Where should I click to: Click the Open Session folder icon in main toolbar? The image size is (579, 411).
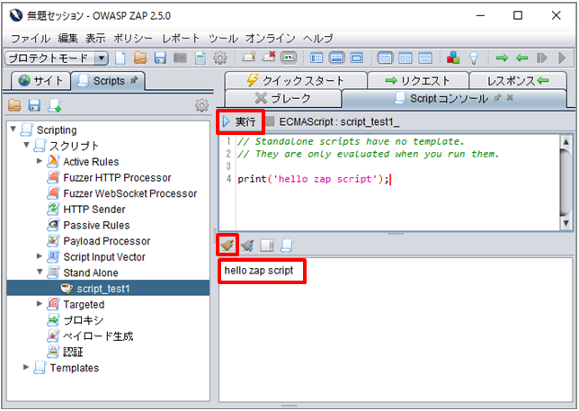[x=140, y=58]
